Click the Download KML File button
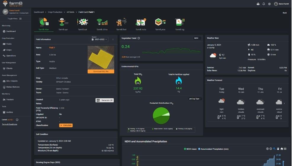 pyautogui.click(x=101, y=72)
